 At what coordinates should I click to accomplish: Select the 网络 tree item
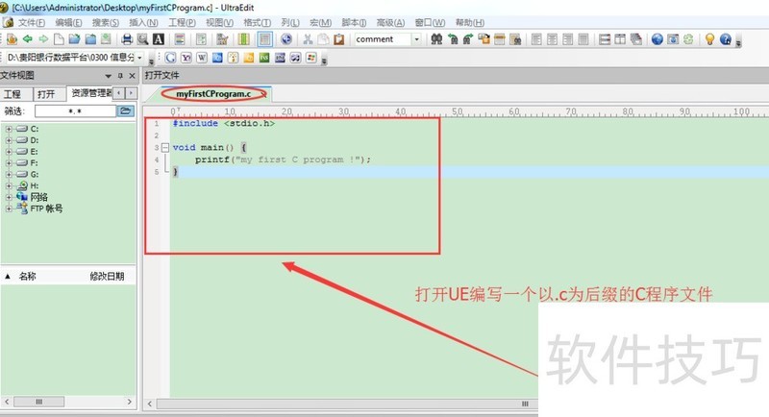click(x=38, y=197)
